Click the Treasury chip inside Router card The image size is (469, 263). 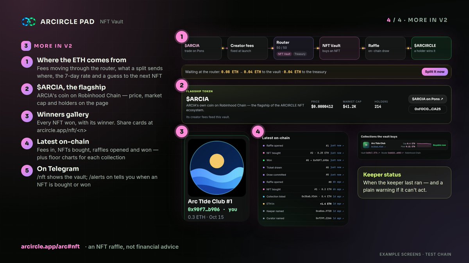[300, 54]
